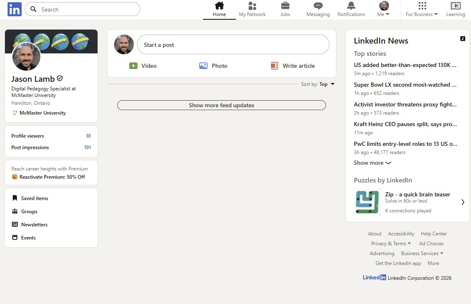Open the Zip puzzle thumbnail
The width and height of the screenshot is (471, 304).
[367, 202]
